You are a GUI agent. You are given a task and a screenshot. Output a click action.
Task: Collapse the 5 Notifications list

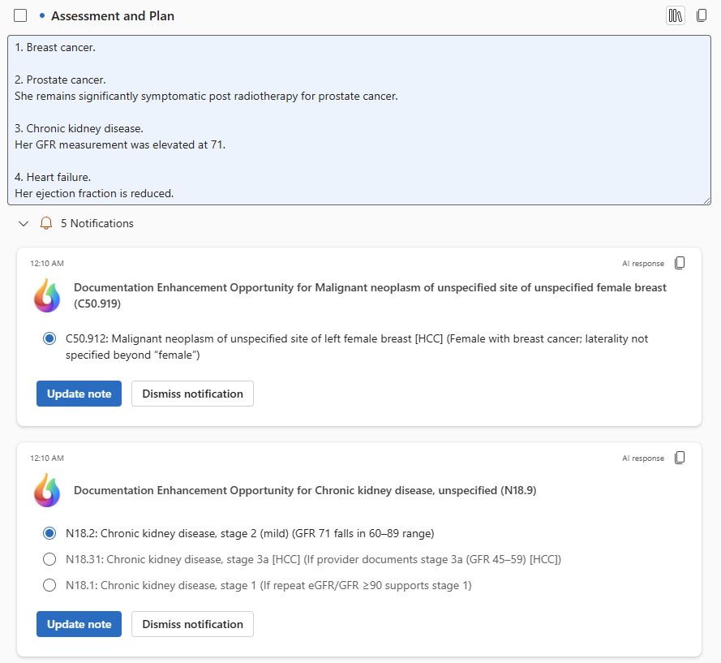pyautogui.click(x=24, y=223)
